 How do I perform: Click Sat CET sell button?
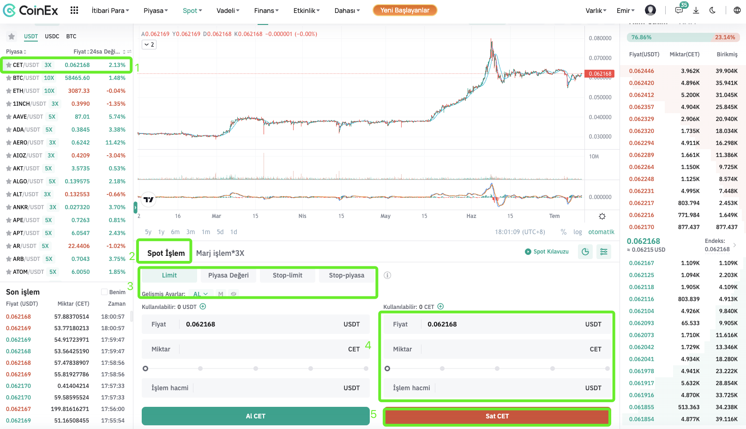point(497,416)
